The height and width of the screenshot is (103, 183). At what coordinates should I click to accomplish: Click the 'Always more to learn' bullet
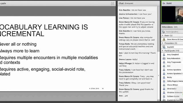[x=19, y=51]
